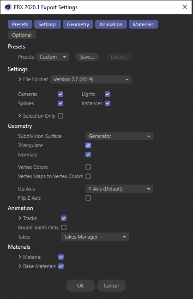Screen dimensions: 193x299
Task: Uncheck the Lights checkbox
Action: [x=108, y=94]
